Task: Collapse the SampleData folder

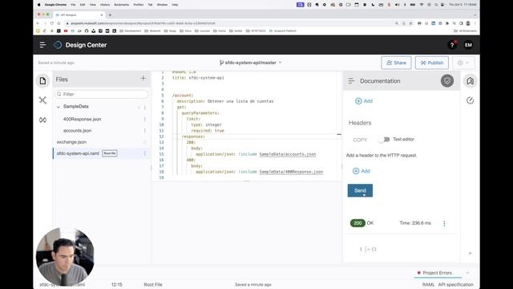Action: (x=59, y=107)
